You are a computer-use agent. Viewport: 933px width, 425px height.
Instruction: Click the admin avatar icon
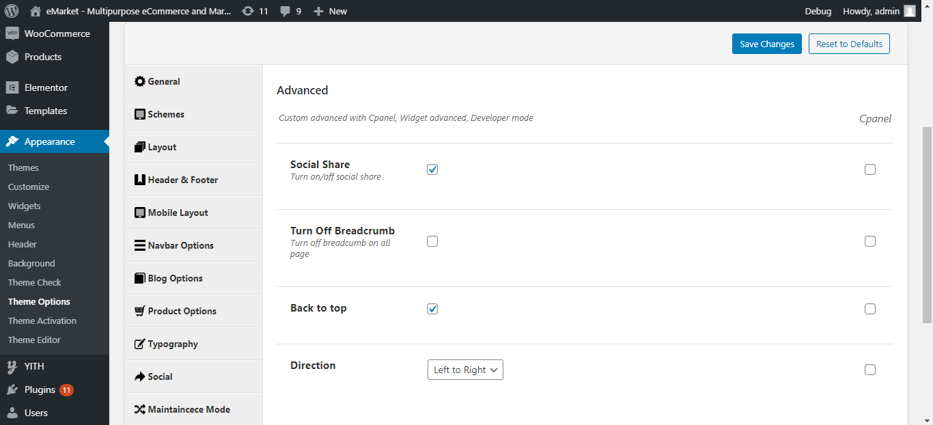tap(910, 11)
